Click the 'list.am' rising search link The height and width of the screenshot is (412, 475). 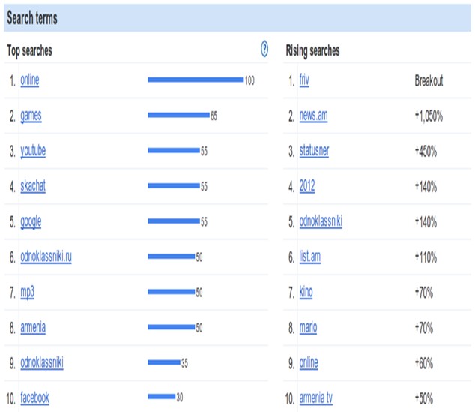(310, 257)
